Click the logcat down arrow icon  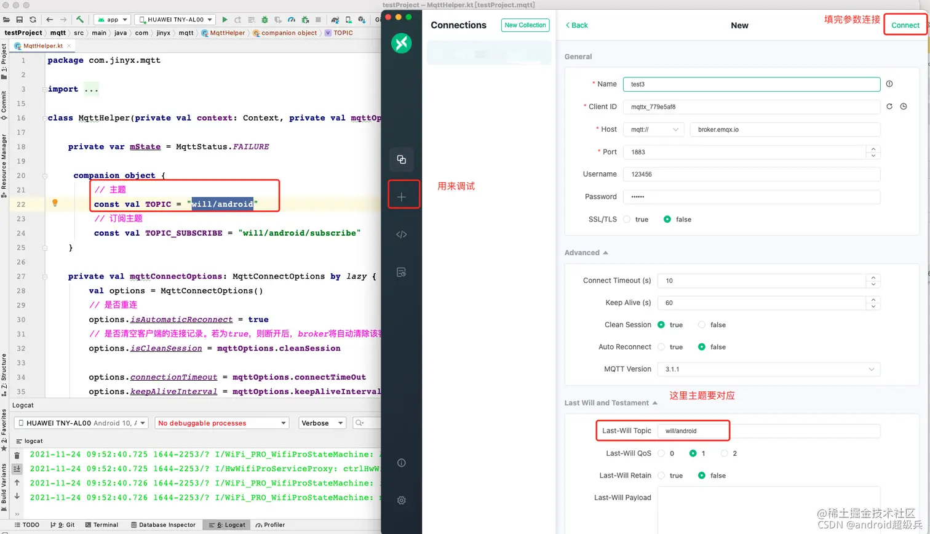[17, 496]
